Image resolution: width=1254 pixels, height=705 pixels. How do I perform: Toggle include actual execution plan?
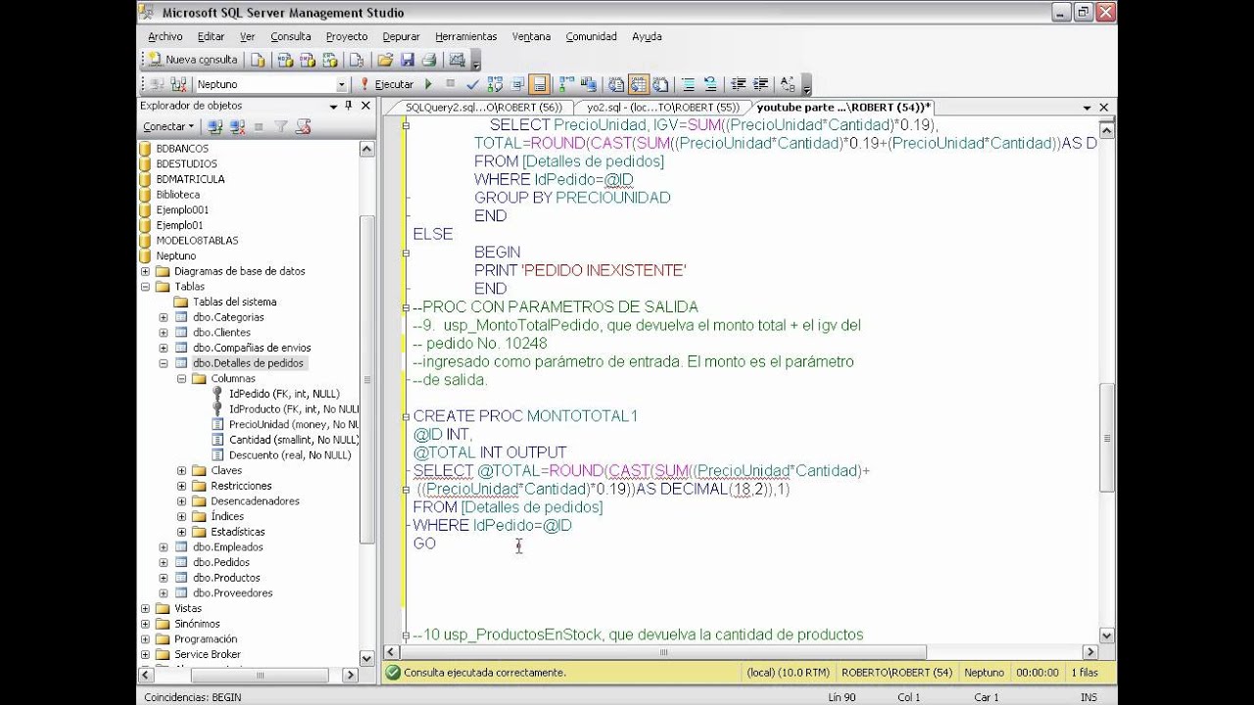click(x=566, y=85)
